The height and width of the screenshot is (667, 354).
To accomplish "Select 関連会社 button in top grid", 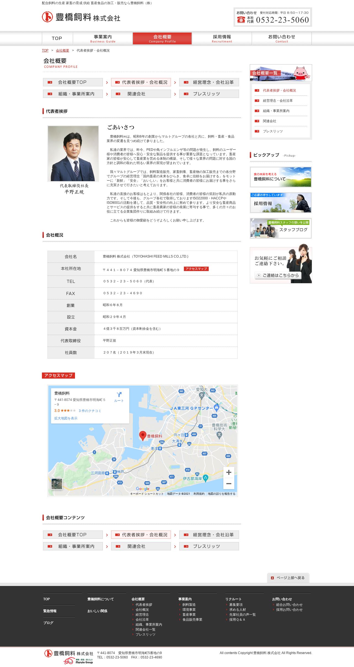I will tap(141, 94).
